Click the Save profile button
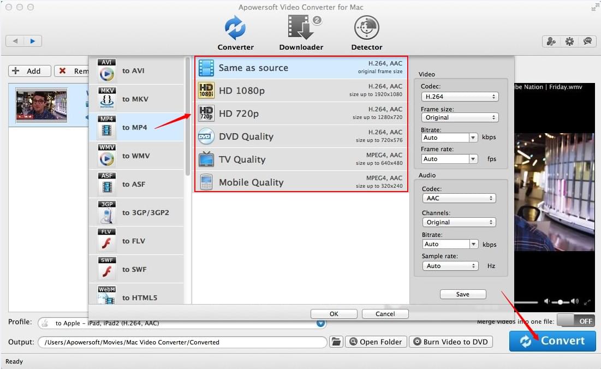This screenshot has height=369, width=601. coord(462,294)
